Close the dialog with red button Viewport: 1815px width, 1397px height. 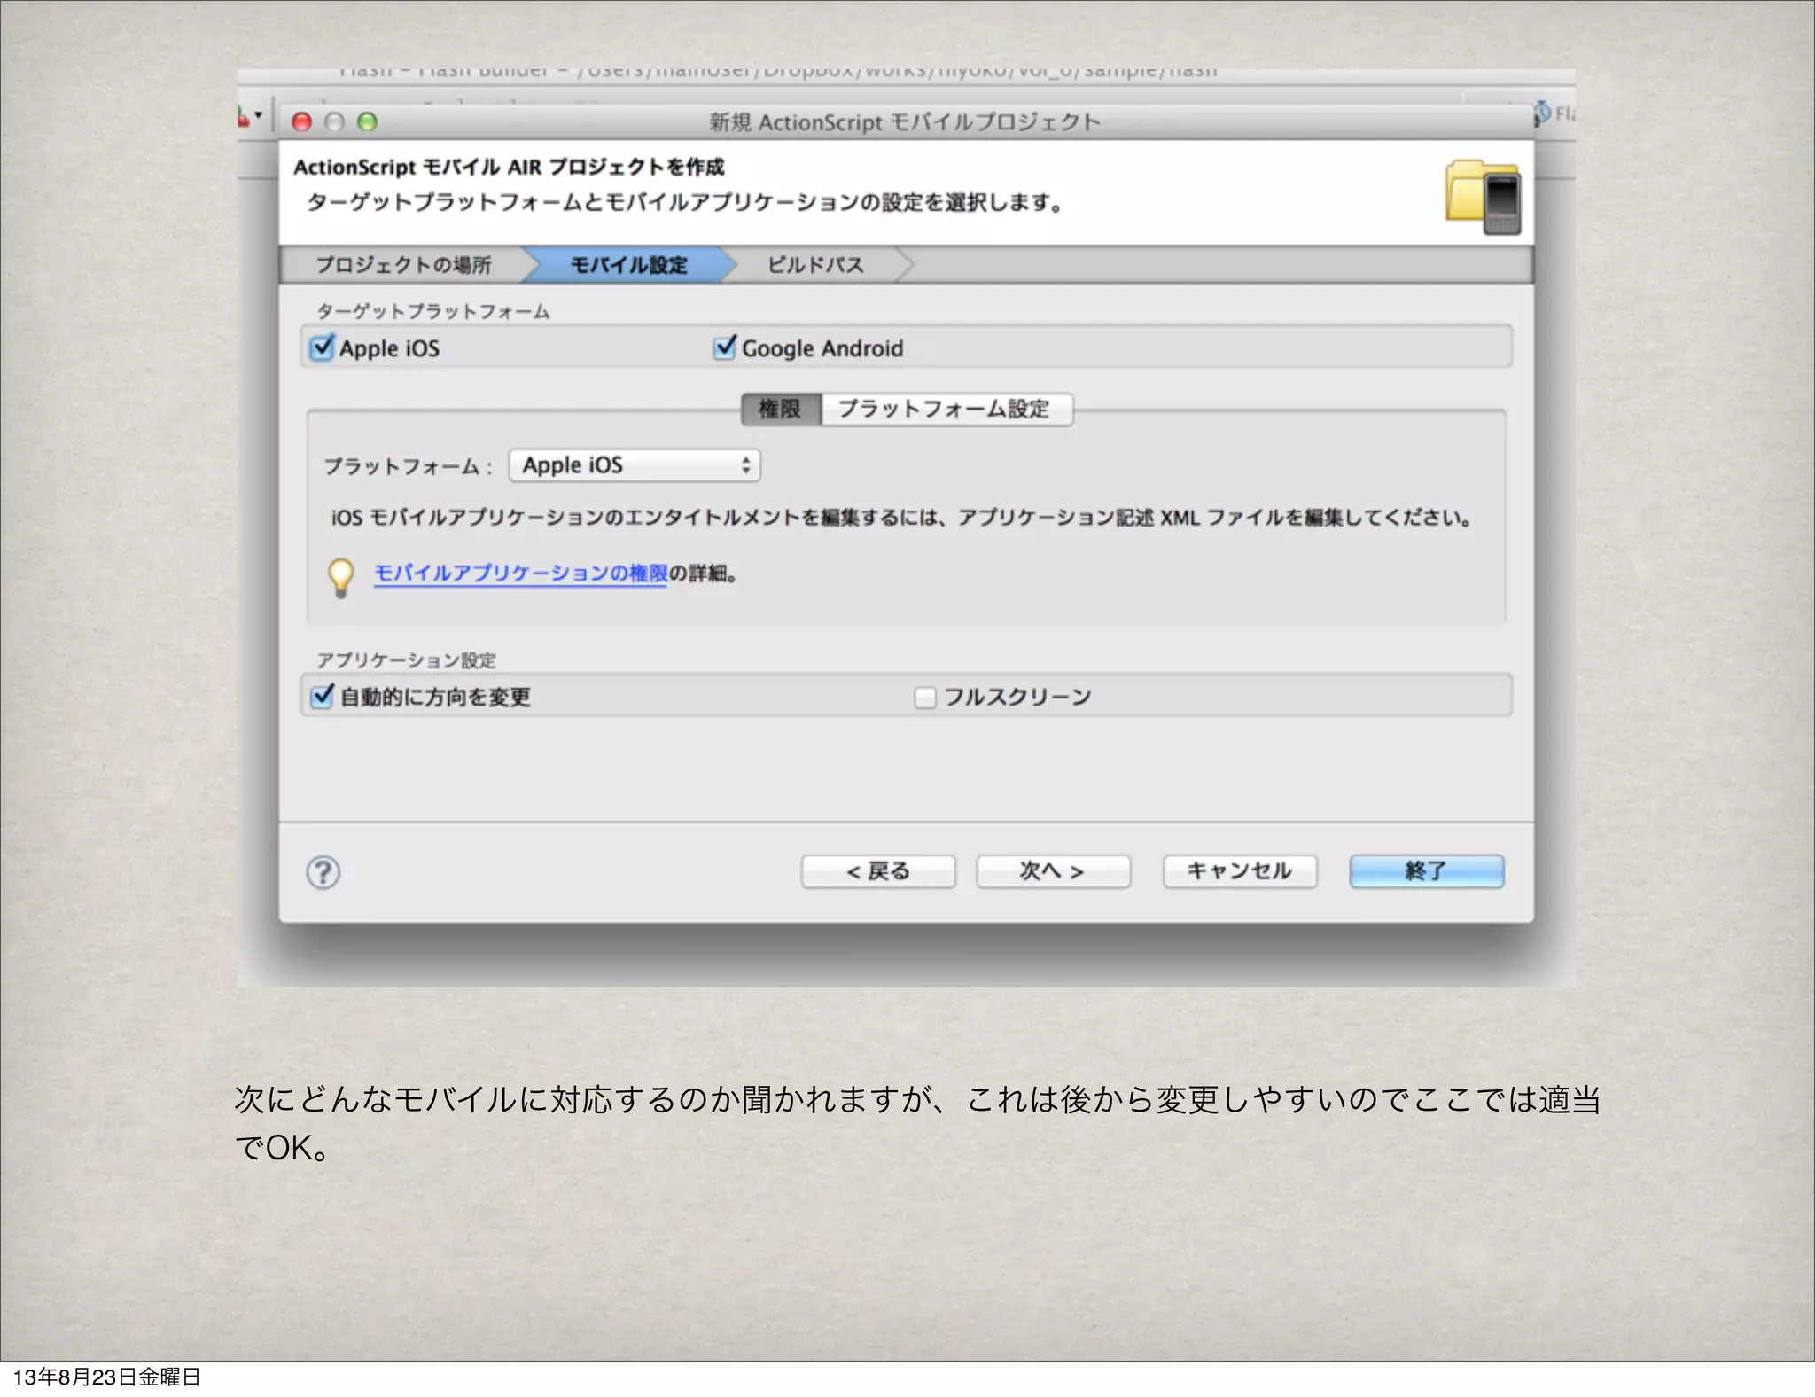point(302,122)
